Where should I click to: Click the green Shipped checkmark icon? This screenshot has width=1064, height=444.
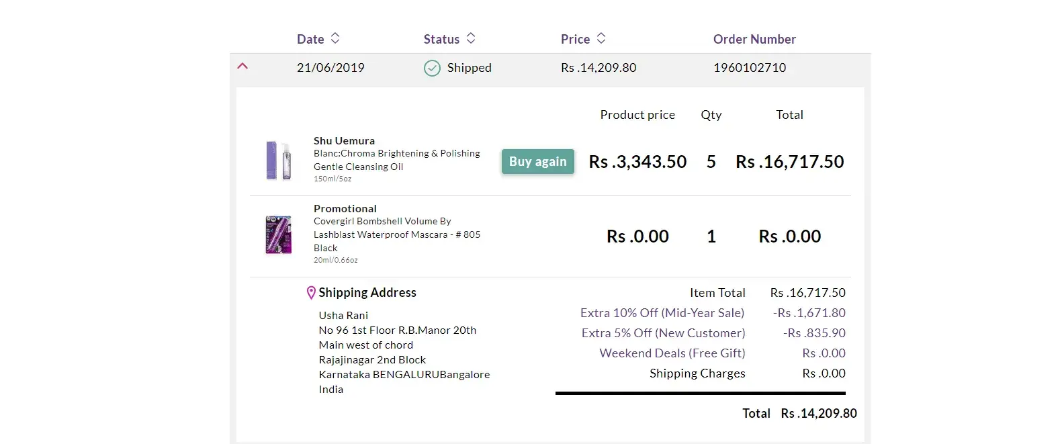(432, 68)
